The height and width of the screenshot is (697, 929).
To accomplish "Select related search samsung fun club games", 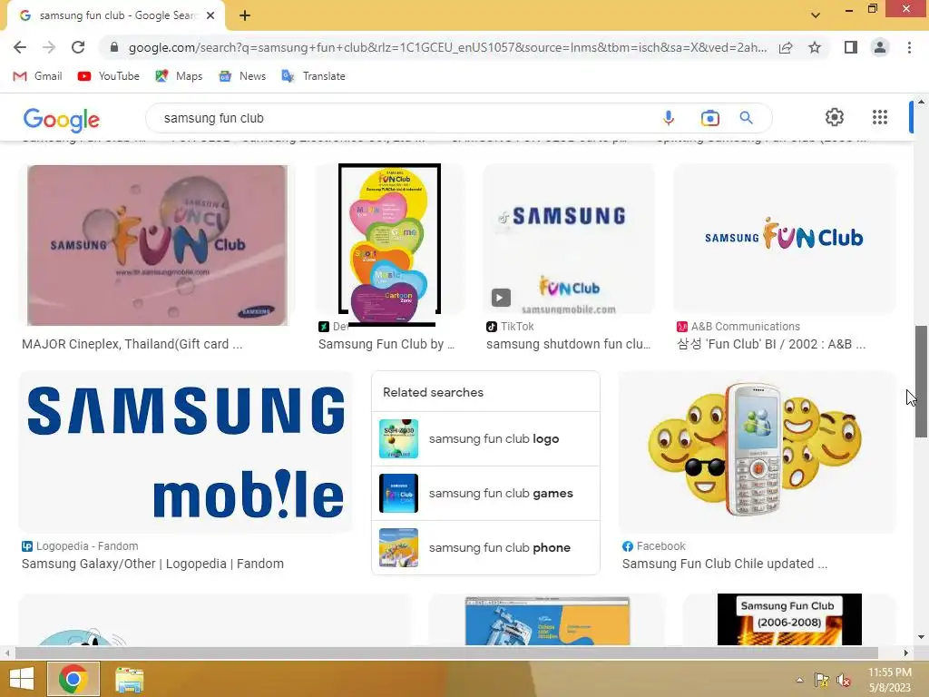I will click(486, 493).
